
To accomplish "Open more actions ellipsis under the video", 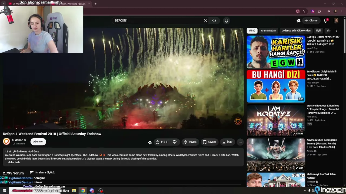I will (x=240, y=142).
